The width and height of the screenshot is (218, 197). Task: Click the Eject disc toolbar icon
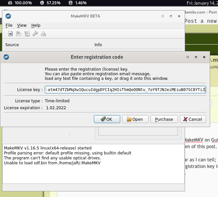[43, 34]
